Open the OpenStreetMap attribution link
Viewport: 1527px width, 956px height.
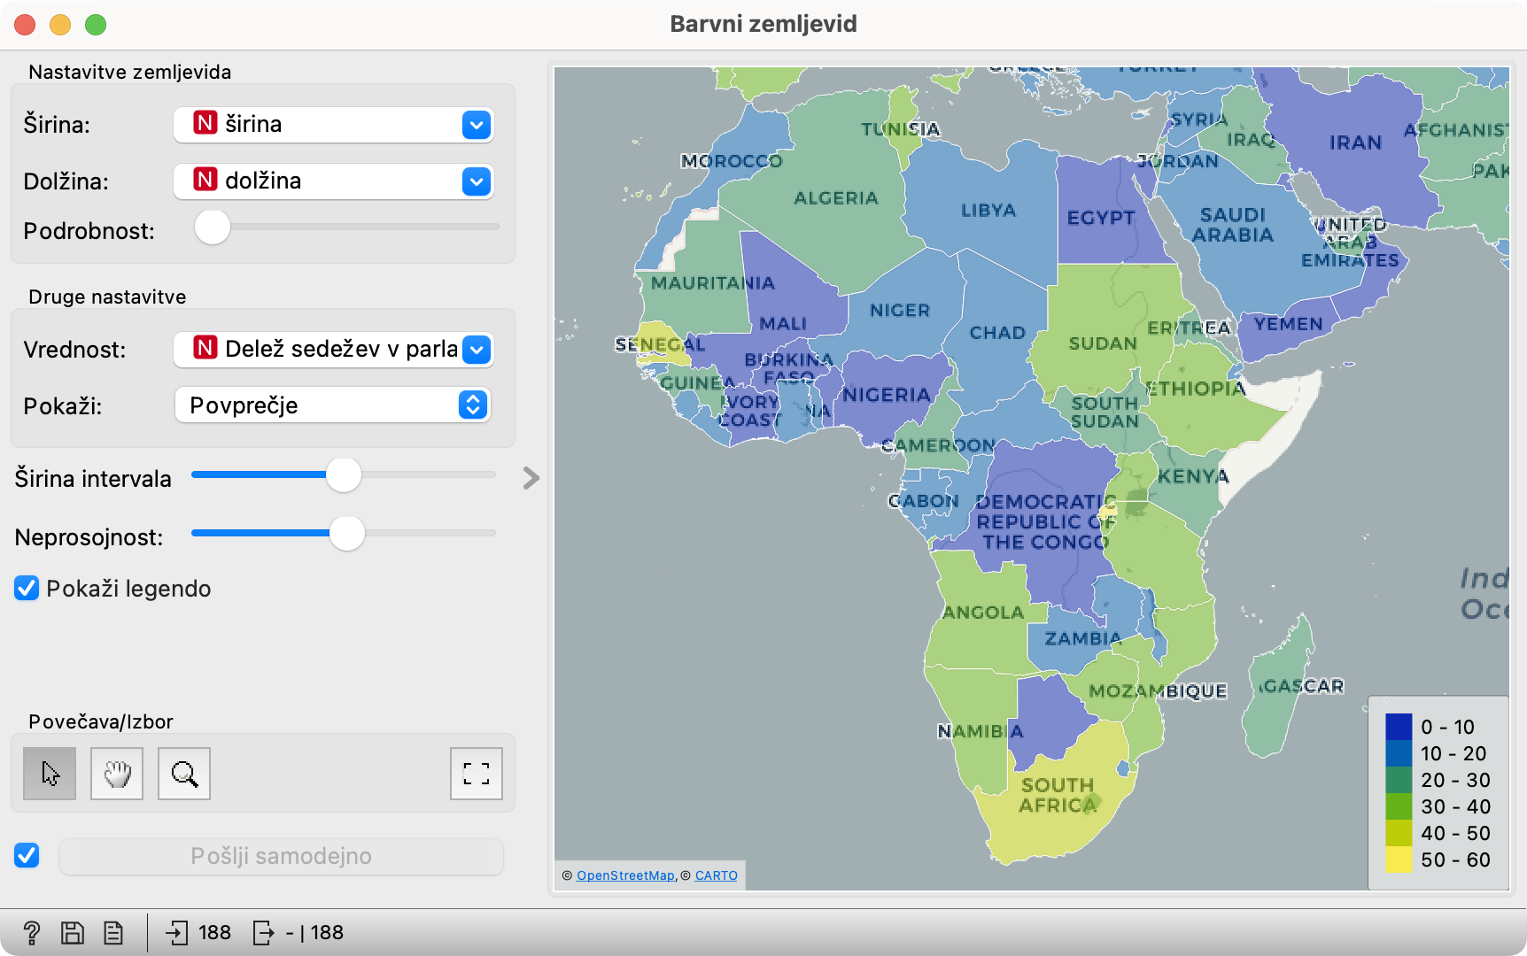coord(625,875)
